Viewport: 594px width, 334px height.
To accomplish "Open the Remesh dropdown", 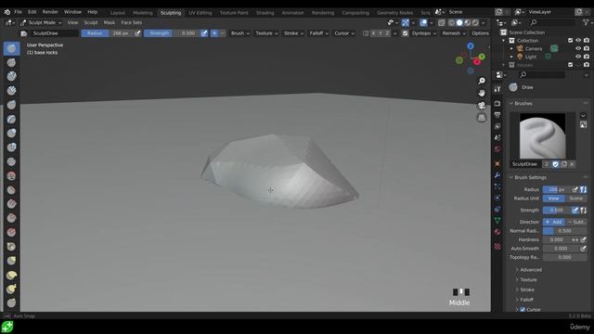I will pos(454,33).
